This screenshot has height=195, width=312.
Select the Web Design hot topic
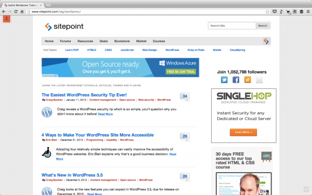[150, 50]
